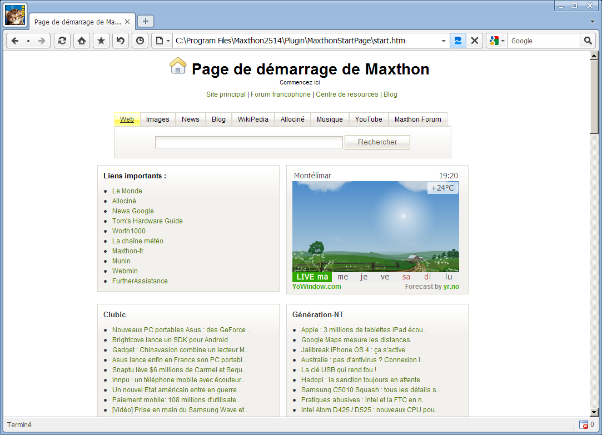This screenshot has width=602, height=435.
Task: Switch to the Musique search tab
Action: pyautogui.click(x=330, y=119)
